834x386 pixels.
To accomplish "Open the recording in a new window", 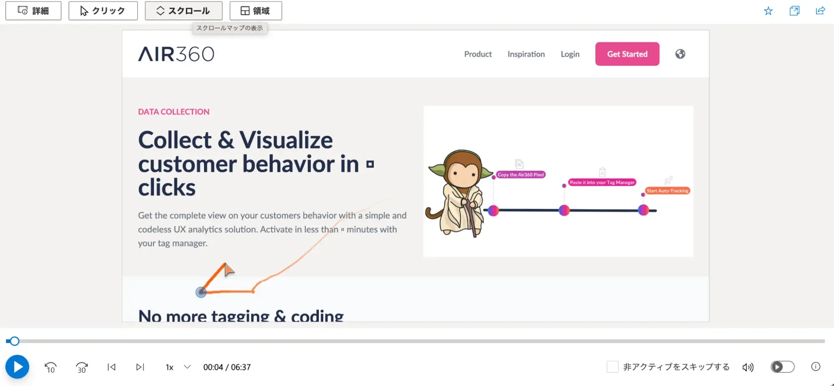I will (x=794, y=11).
